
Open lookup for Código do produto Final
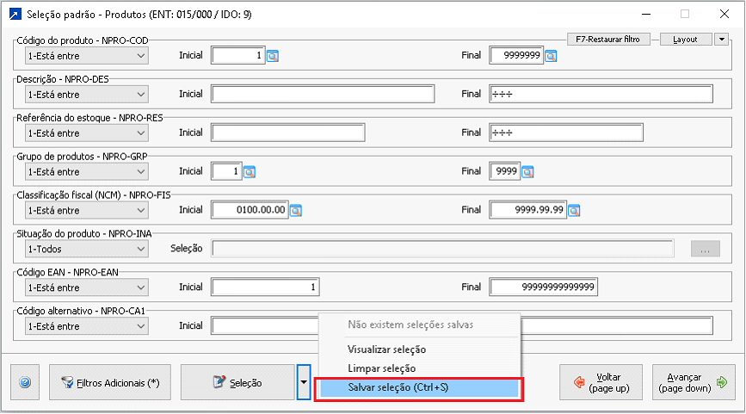[551, 56]
